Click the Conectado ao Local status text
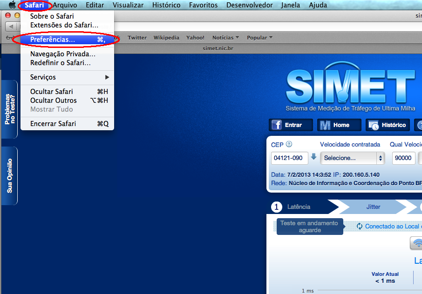 [x=393, y=226]
